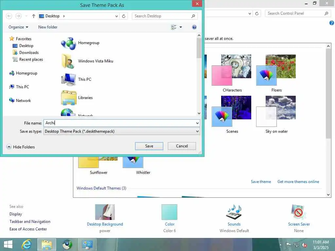Select the Scenes theme
The width and height of the screenshot is (335, 251).
tap(232, 115)
